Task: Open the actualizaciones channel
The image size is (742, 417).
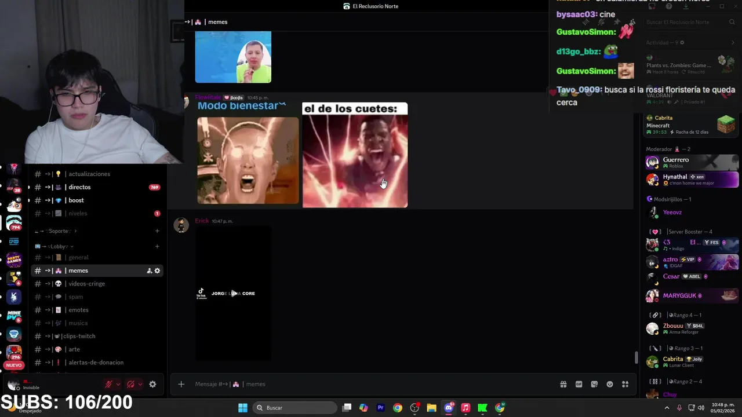Action: tap(97, 174)
